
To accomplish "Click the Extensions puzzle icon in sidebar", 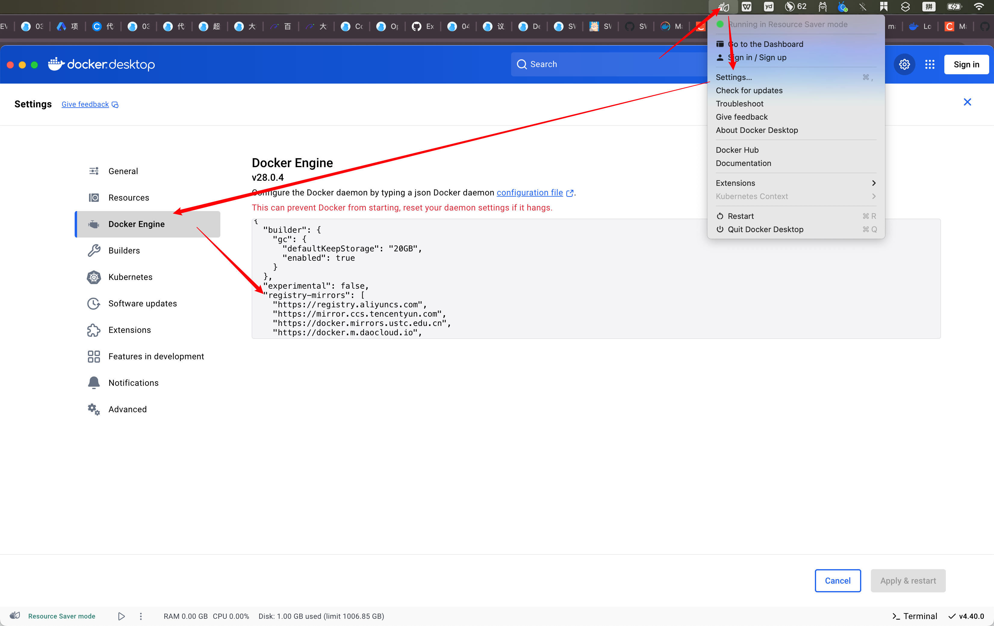I will click(x=94, y=330).
